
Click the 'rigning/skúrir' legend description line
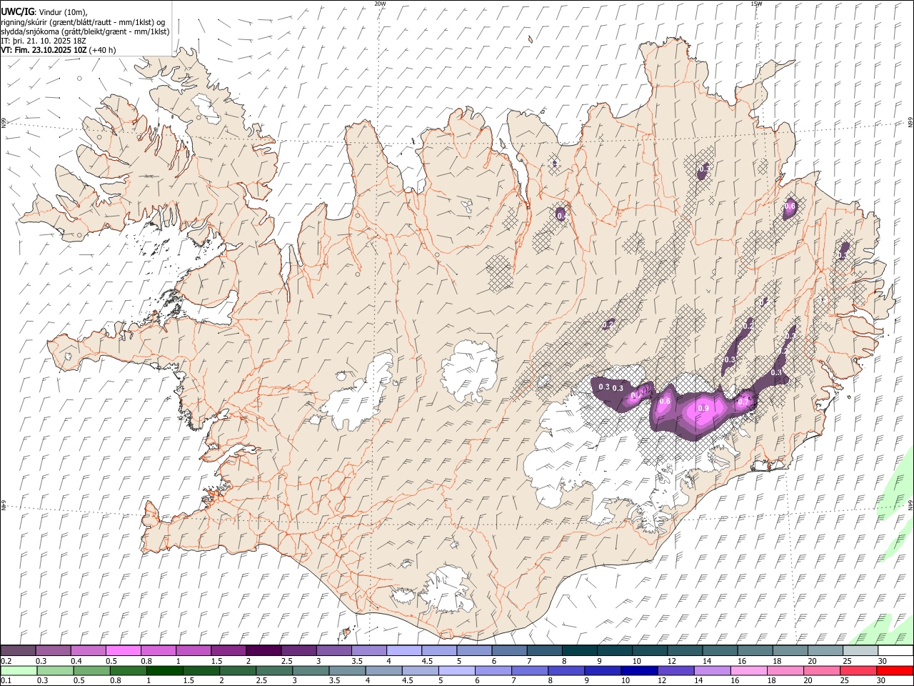coord(83,22)
